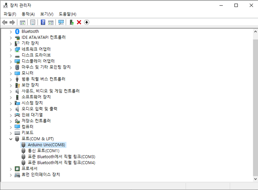Click the 네트워크 어댑터 icon
258x190 pixels.
(x=17, y=49)
